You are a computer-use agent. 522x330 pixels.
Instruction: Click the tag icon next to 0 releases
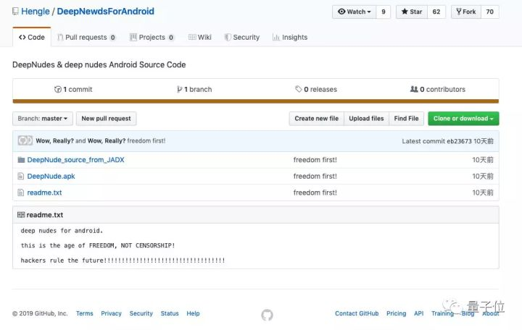299,90
